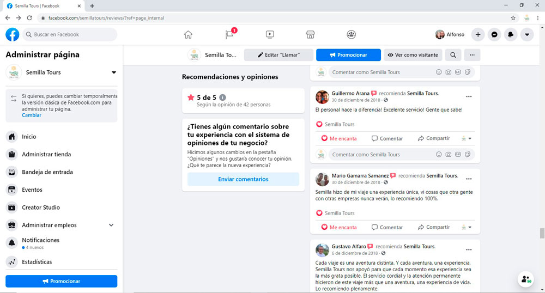This screenshot has width=545, height=293.
Task: Click Alfonso's profile button
Action: (450, 34)
